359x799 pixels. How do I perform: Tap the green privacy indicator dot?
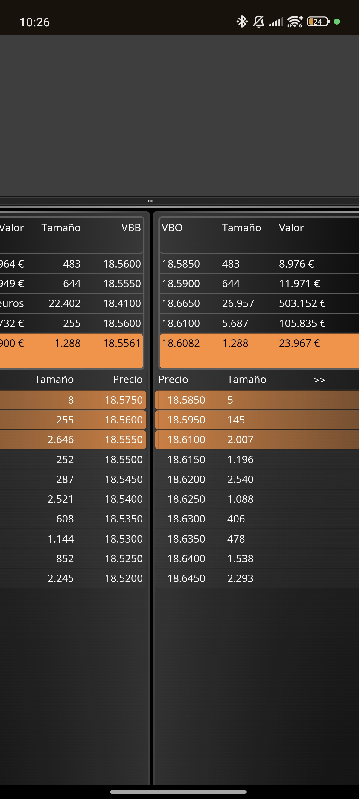point(337,22)
